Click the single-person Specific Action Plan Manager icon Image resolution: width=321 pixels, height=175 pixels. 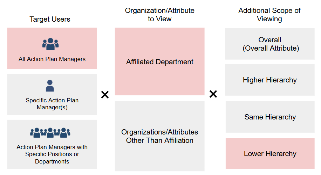[x=50, y=86]
